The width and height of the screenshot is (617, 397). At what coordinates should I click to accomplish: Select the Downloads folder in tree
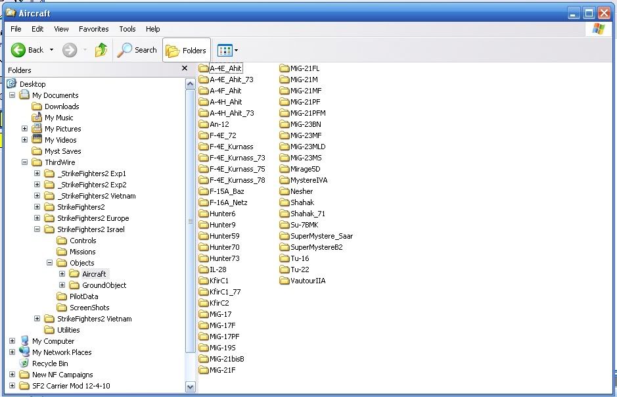pyautogui.click(x=62, y=106)
